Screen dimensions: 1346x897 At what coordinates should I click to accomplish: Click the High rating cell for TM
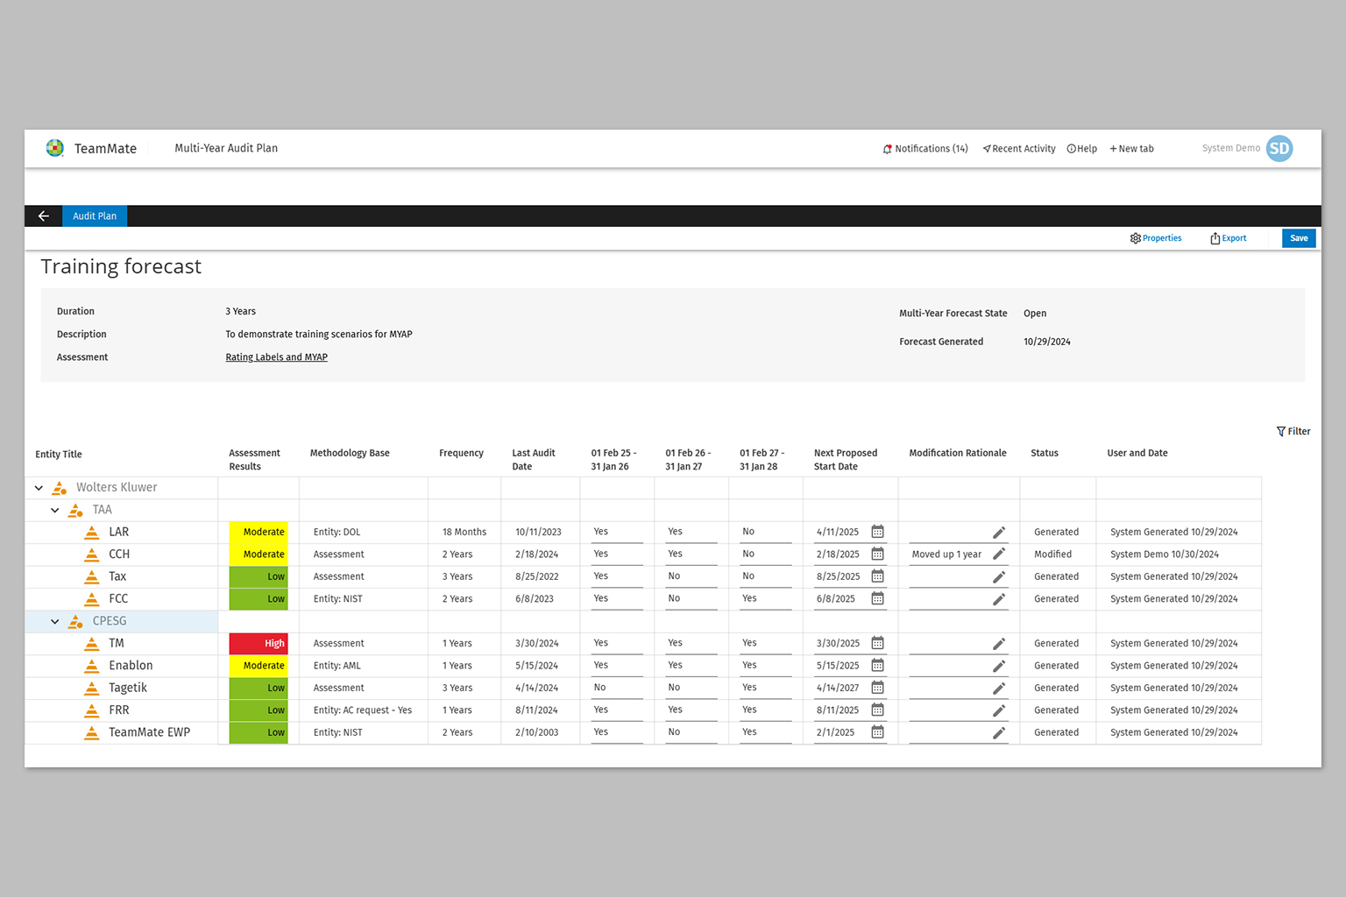(259, 644)
